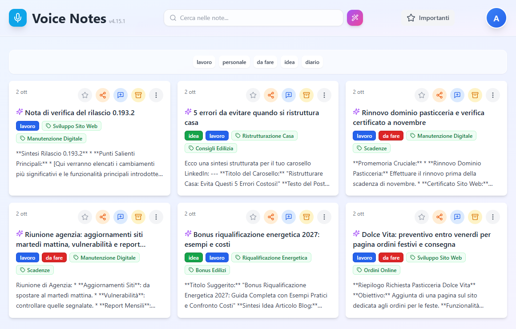Star the 'Bonus riqualificazione energetica' note
Screen dimensions: 516x329
coord(253,217)
